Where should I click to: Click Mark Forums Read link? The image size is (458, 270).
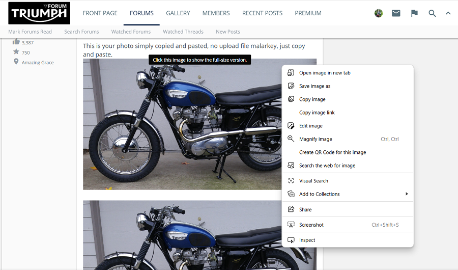point(30,32)
